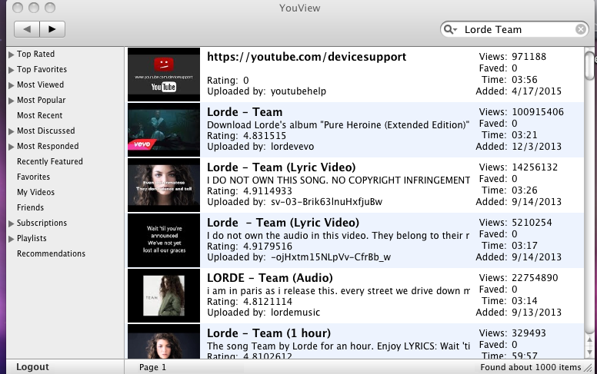Select the LORDE - Team (Audio) title

(x=269, y=278)
